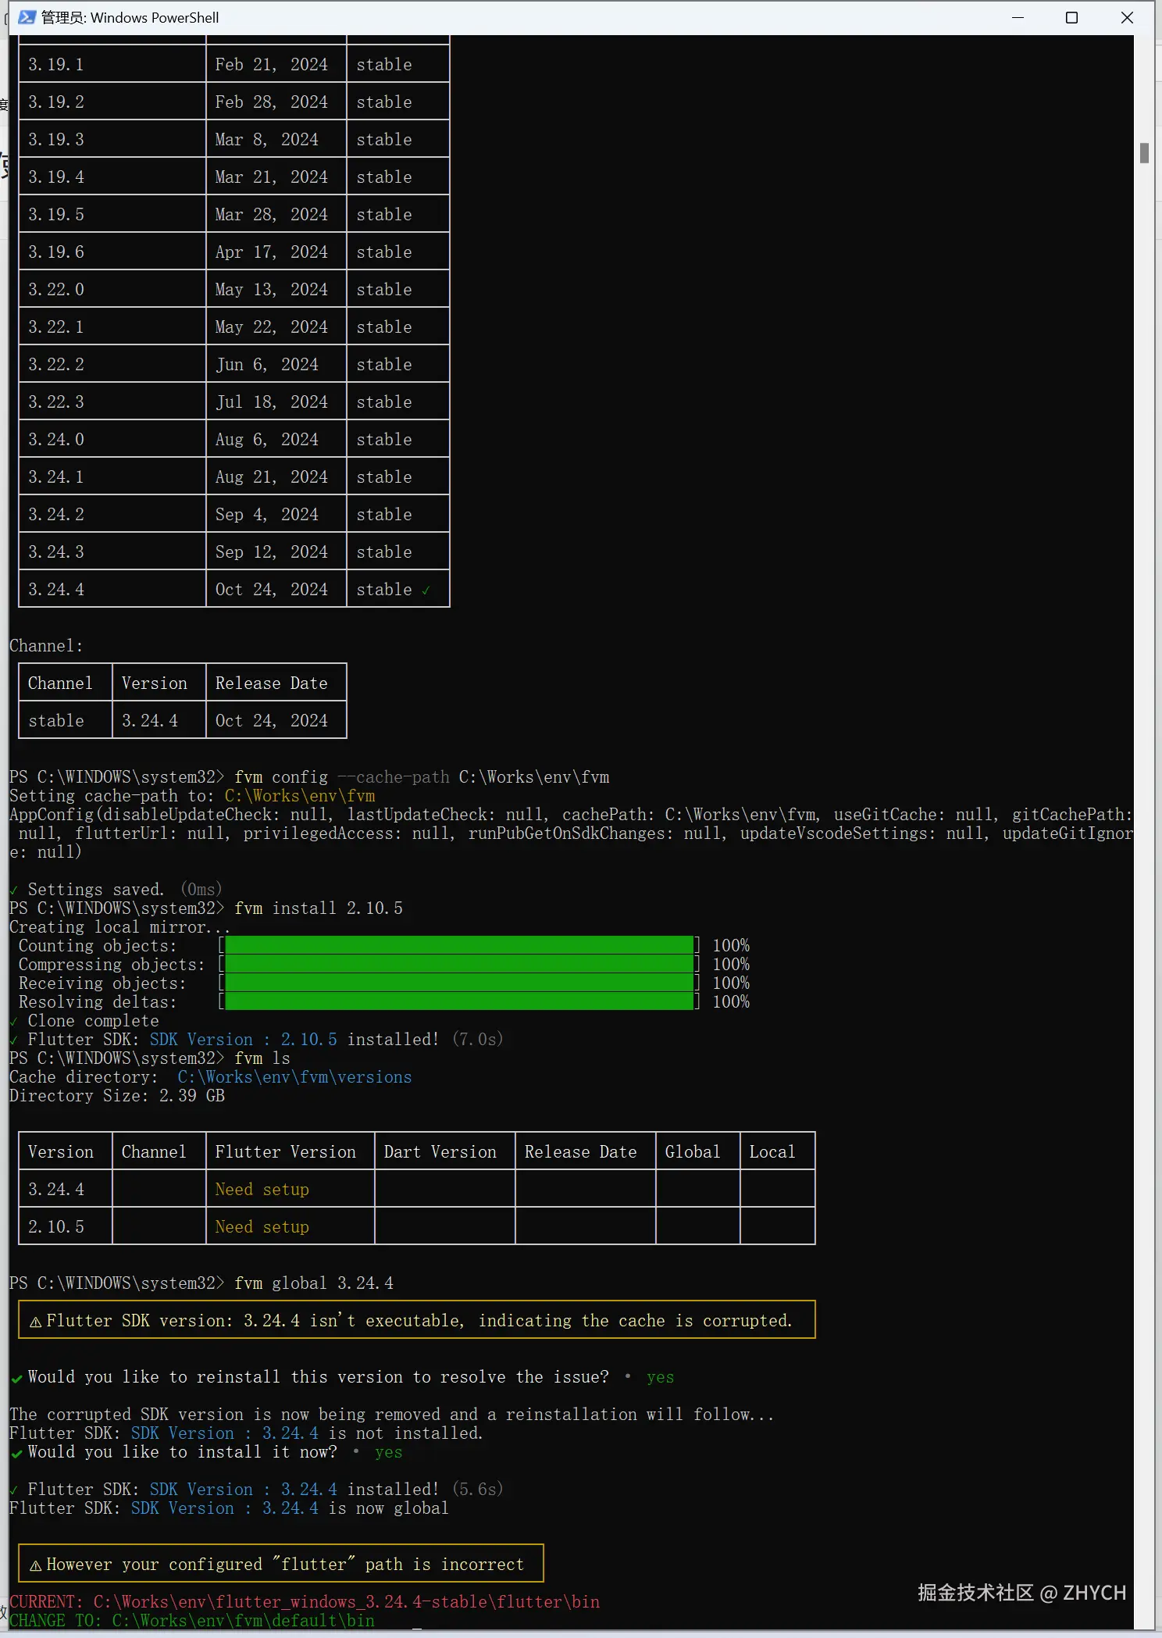This screenshot has width=1162, height=1638.
Task: Click date cell Feb 21, 2024
Action: coord(271,65)
